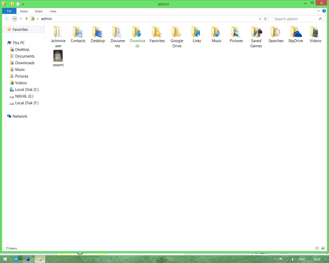Image resolution: width=329 pixels, height=263 pixels.
Task: Switch to details view from the status bar
Action: (317, 248)
